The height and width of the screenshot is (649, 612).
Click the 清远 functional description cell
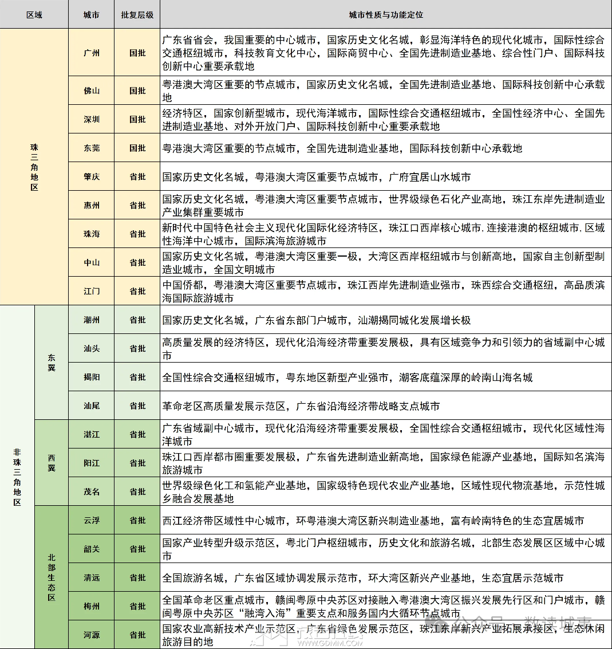(x=385, y=577)
